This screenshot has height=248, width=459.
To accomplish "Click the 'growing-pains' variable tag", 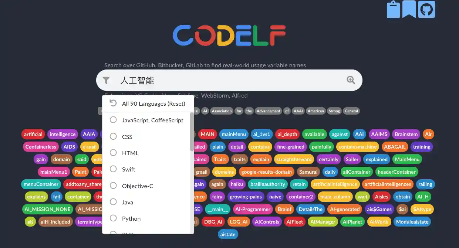I will pyautogui.click(x=246, y=197).
